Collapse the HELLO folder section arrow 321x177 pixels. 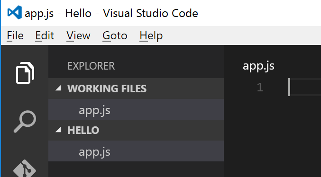[x=58, y=130]
